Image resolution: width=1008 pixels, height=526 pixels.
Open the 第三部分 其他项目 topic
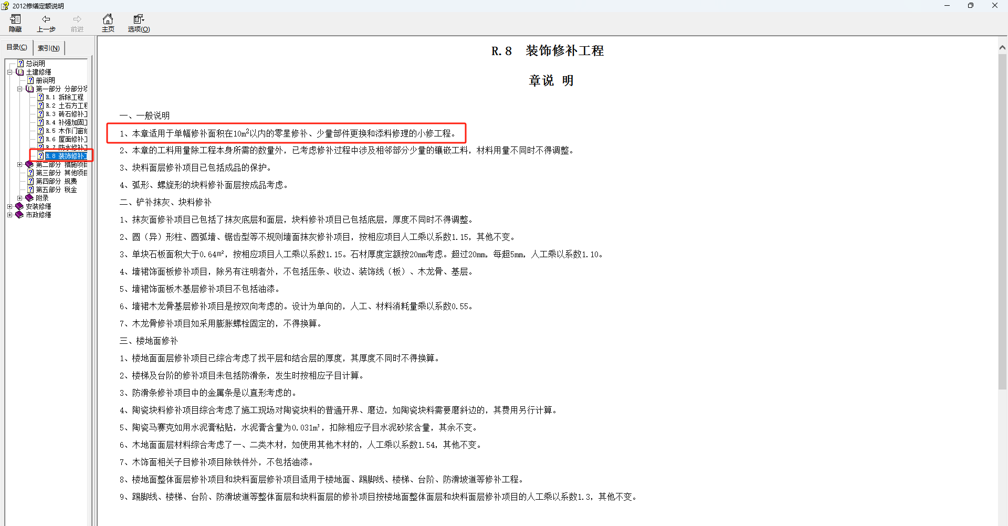pos(61,173)
